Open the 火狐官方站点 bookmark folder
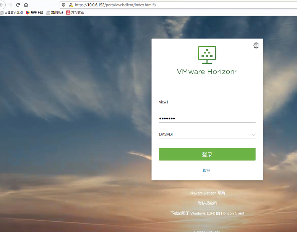The image size is (297, 232). point(11,13)
